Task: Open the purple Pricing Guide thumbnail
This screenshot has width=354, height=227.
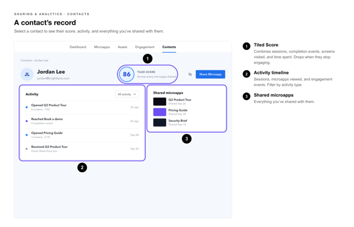Action: point(160,112)
